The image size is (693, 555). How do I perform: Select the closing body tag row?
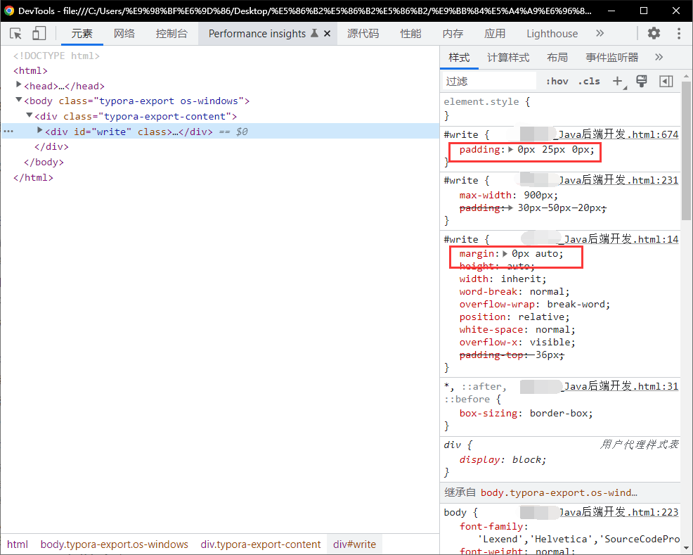tap(44, 162)
